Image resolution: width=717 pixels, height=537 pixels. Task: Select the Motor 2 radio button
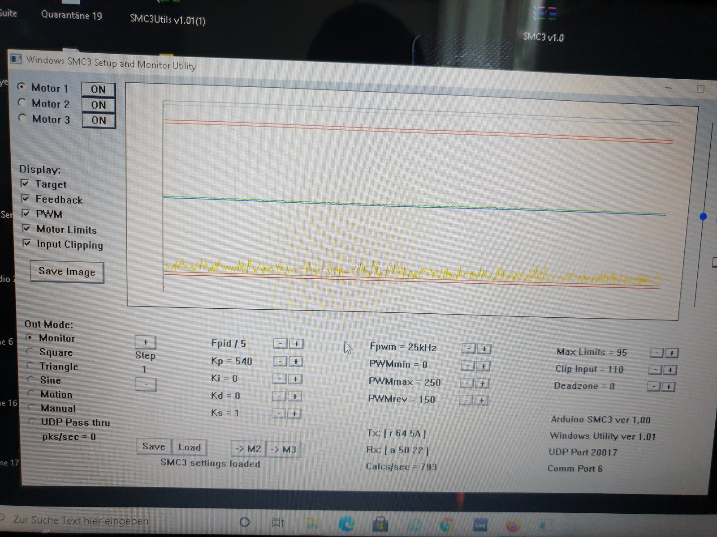22,102
